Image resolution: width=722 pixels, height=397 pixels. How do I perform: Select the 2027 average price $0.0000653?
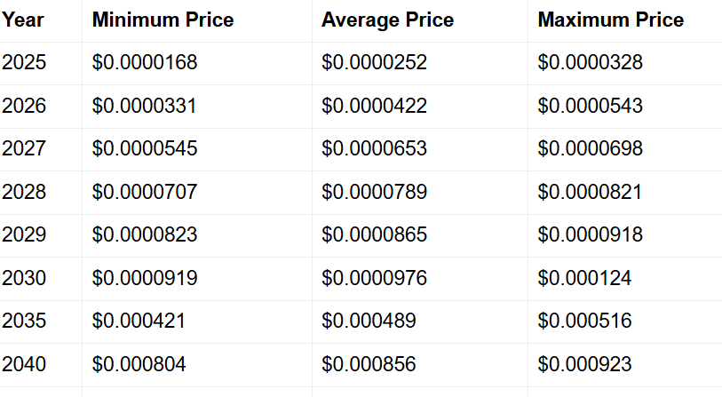tap(374, 148)
